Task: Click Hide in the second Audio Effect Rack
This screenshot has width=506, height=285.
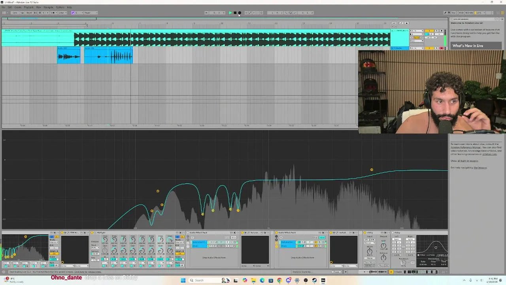Action: coord(322,237)
